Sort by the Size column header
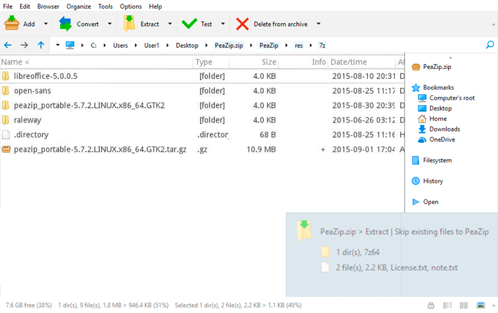Image resolution: width=498 pixels, height=313 pixels. click(254, 62)
